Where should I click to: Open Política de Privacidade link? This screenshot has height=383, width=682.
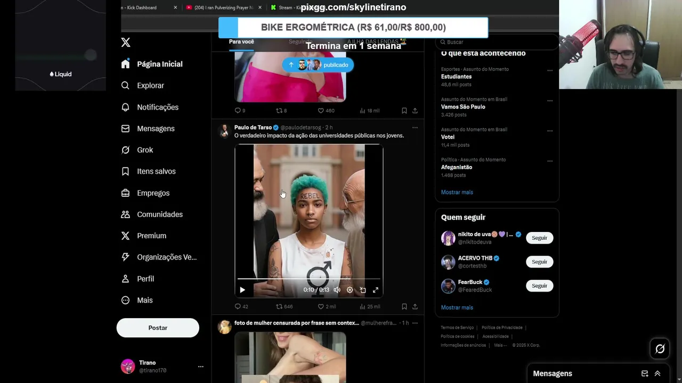(x=502, y=328)
